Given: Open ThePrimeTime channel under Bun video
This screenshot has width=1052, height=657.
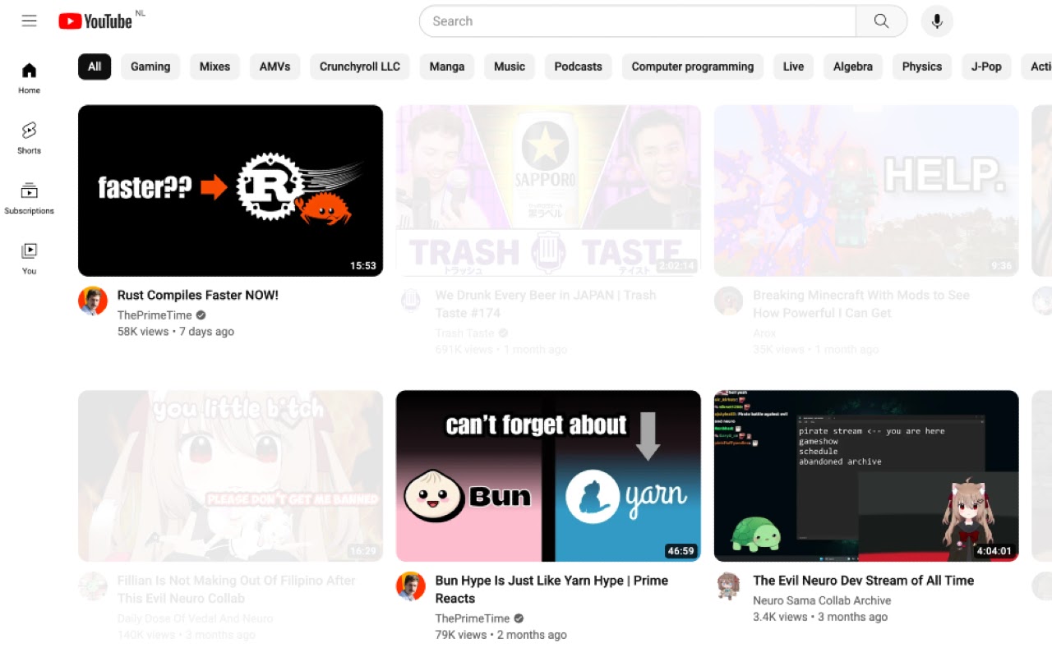Looking at the screenshot, I should pos(473,618).
